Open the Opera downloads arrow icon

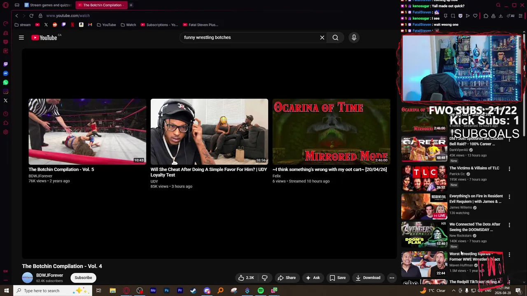coord(501,16)
